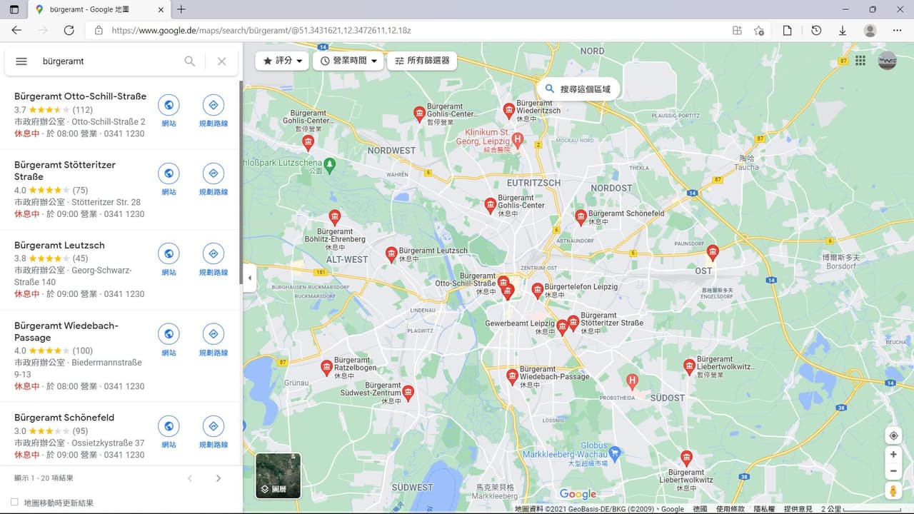
Task: Zoom out on the map
Action: 893,471
